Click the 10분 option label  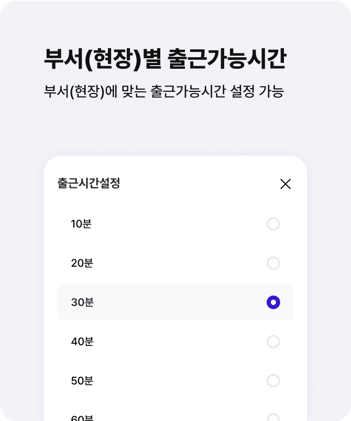point(81,224)
